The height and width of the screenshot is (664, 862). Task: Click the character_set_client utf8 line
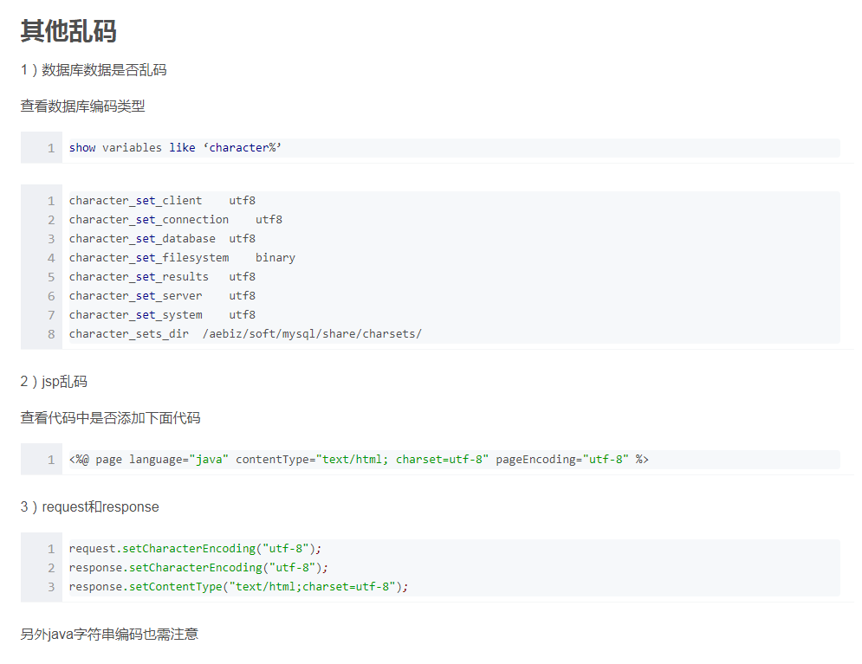click(162, 201)
